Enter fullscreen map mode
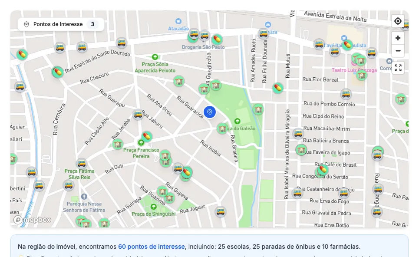 pos(398,68)
